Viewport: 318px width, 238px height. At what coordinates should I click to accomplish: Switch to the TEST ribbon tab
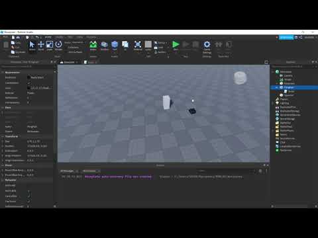pyautogui.click(x=70, y=37)
